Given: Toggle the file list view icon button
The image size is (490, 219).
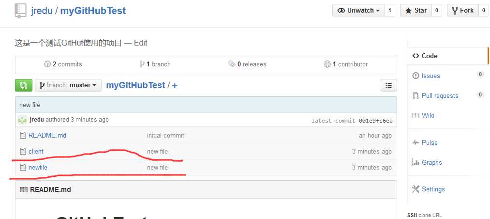Looking at the screenshot, I should tap(389, 85).
